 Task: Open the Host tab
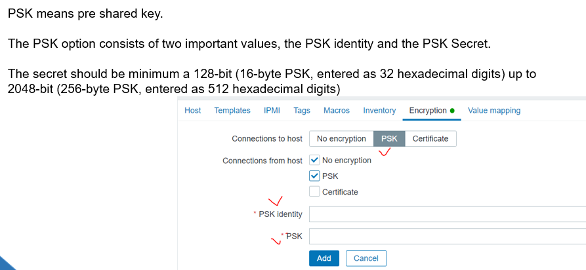pos(192,111)
